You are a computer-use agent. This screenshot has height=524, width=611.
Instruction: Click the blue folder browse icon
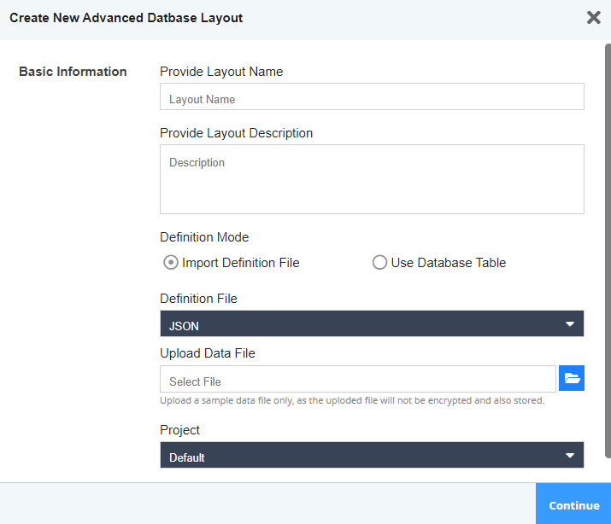pyautogui.click(x=572, y=378)
